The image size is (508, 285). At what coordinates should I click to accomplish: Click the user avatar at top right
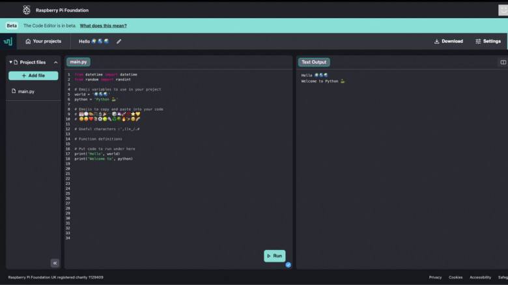(x=503, y=10)
